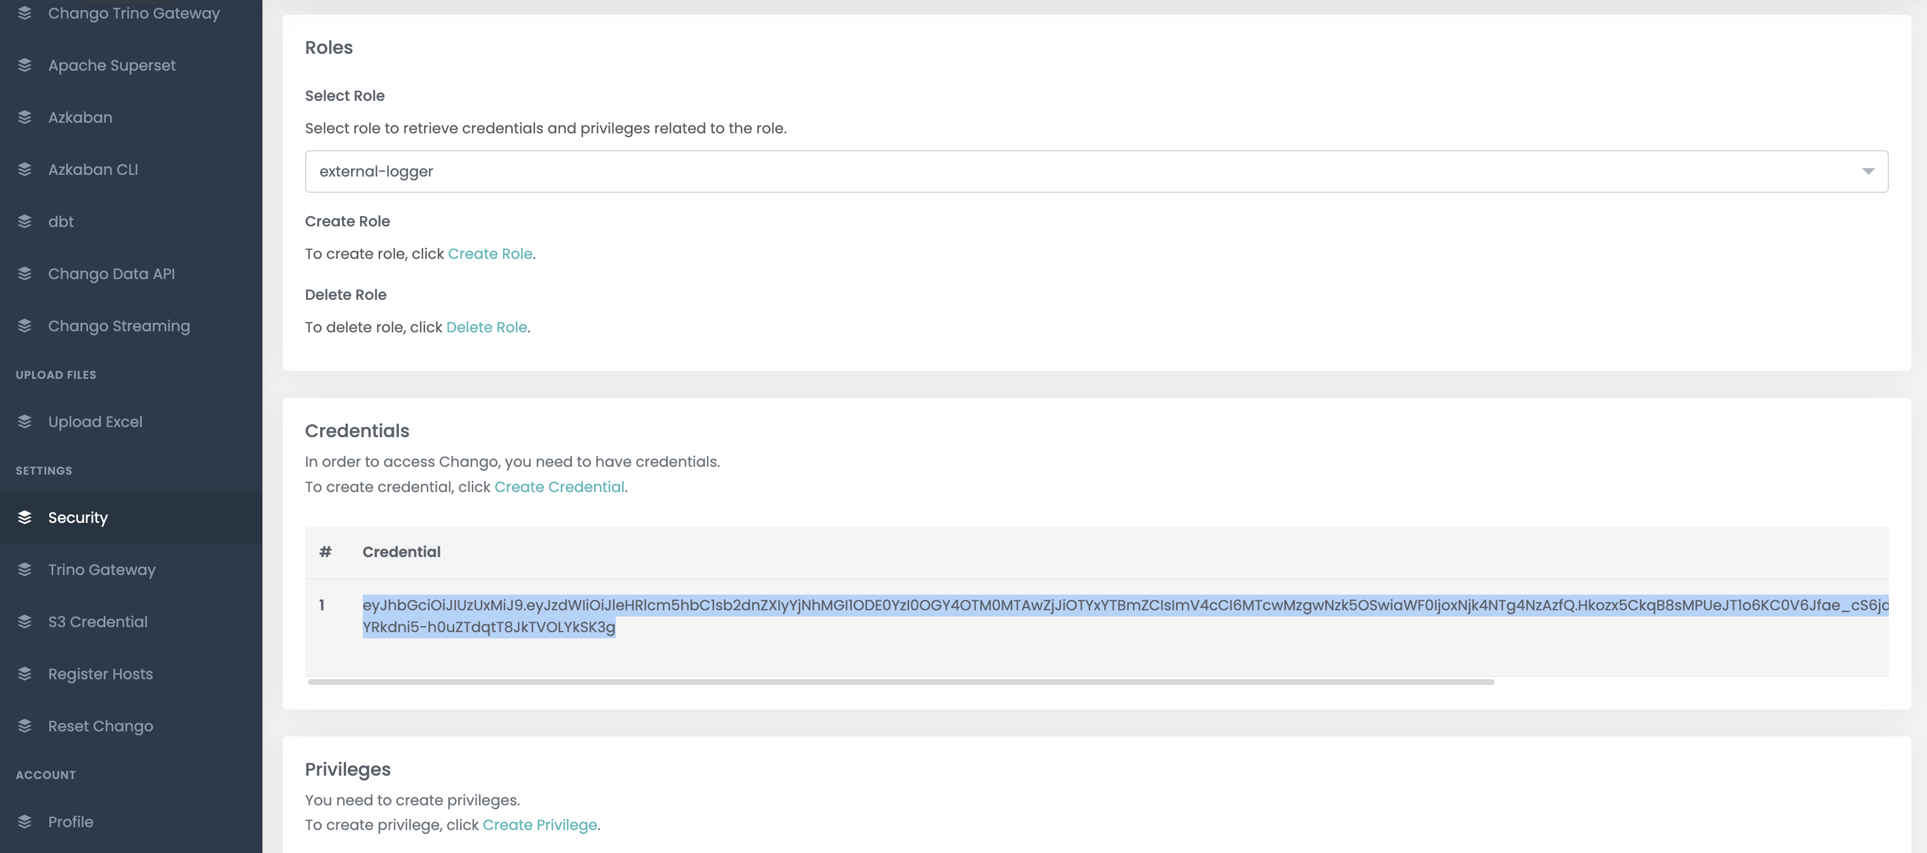Click the Reset Chango icon

click(x=25, y=726)
